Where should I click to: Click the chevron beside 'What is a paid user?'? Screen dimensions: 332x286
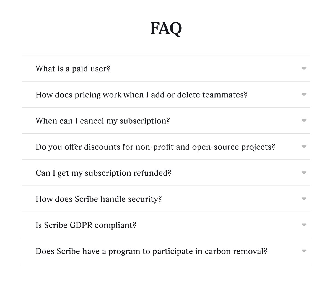point(304,69)
